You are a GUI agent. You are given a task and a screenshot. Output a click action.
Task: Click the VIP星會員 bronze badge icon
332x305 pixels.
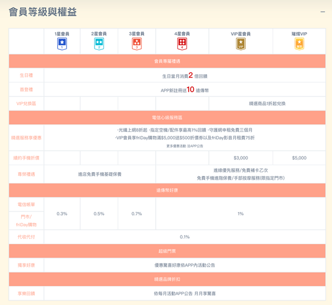(x=241, y=44)
